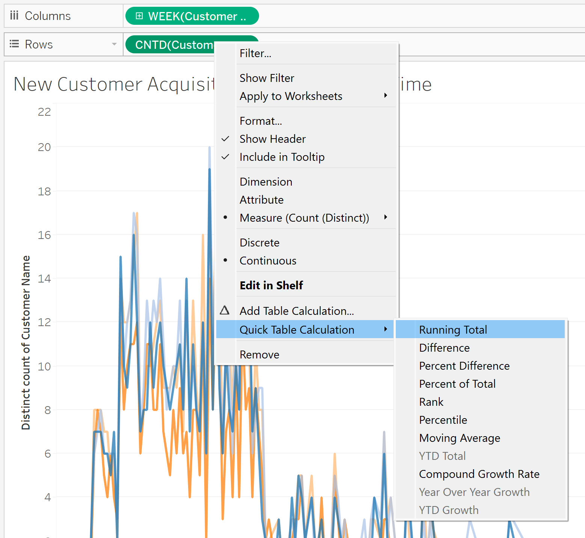The image size is (585, 538).
Task: Click the Add Table Calculation delta icon
Action: point(225,310)
